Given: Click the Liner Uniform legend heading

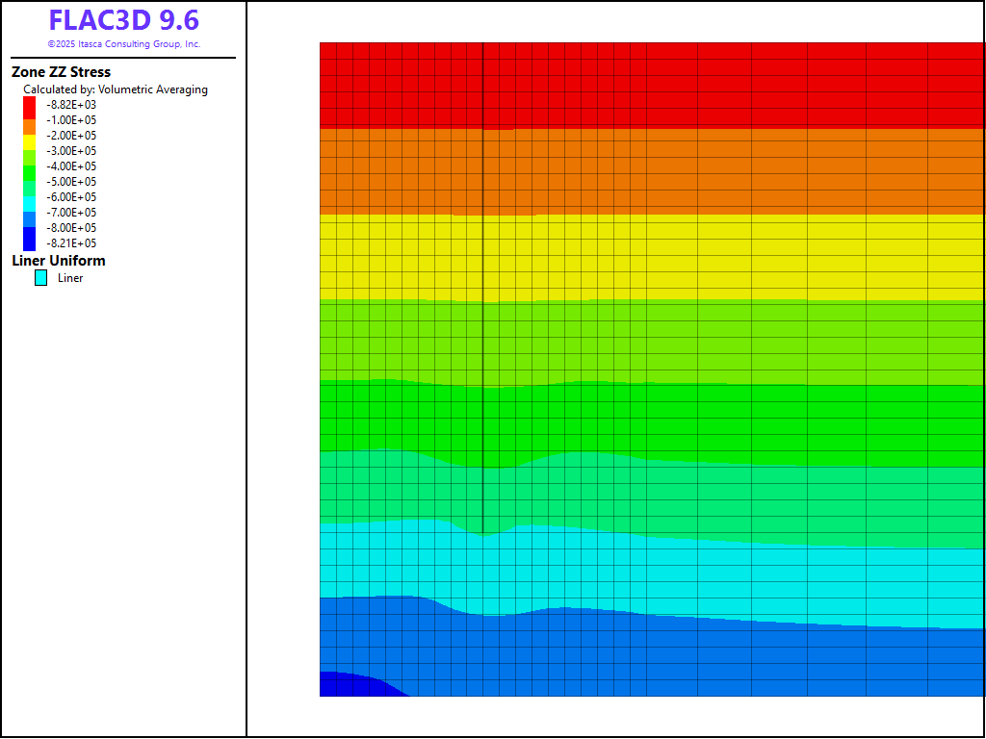Looking at the screenshot, I should tap(59, 261).
